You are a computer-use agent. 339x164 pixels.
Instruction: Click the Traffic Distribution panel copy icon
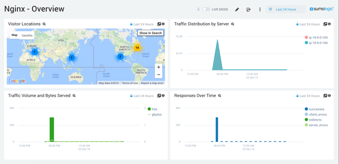coord(325,24)
